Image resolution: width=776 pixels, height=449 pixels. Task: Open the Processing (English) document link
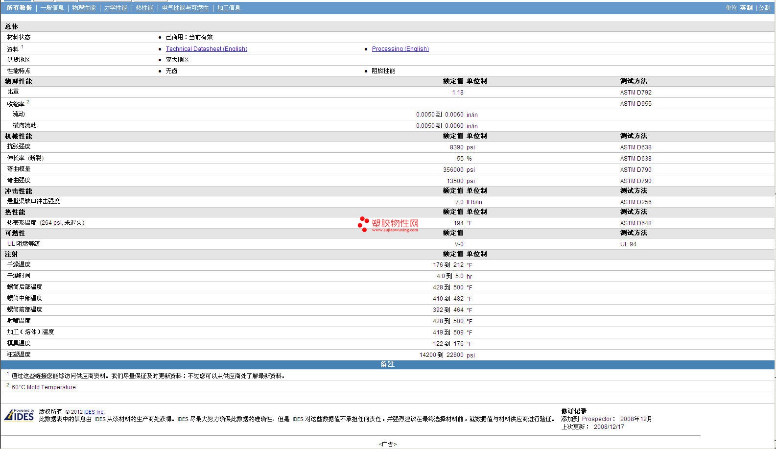tap(400, 49)
